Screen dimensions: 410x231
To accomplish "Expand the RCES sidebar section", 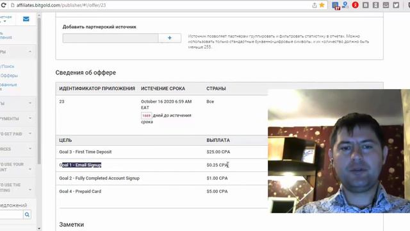I will click(x=30, y=149).
